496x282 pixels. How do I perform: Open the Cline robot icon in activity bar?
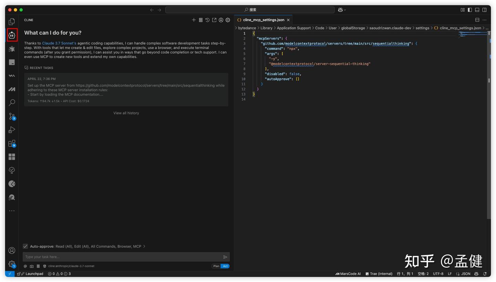12,35
